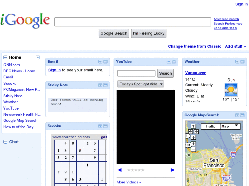249x186 pixels.
Task: Minimize the YouTube gadget
Action: point(174,62)
